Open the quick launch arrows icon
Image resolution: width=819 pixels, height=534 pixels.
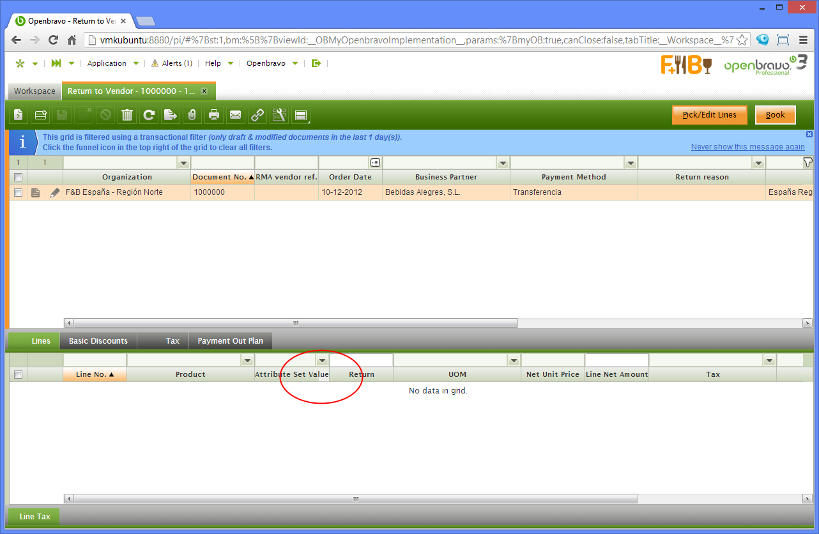pos(56,63)
